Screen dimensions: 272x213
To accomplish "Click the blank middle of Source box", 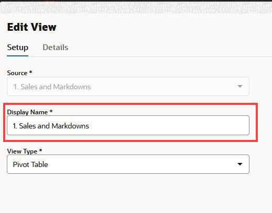I will (x=162, y=87).
